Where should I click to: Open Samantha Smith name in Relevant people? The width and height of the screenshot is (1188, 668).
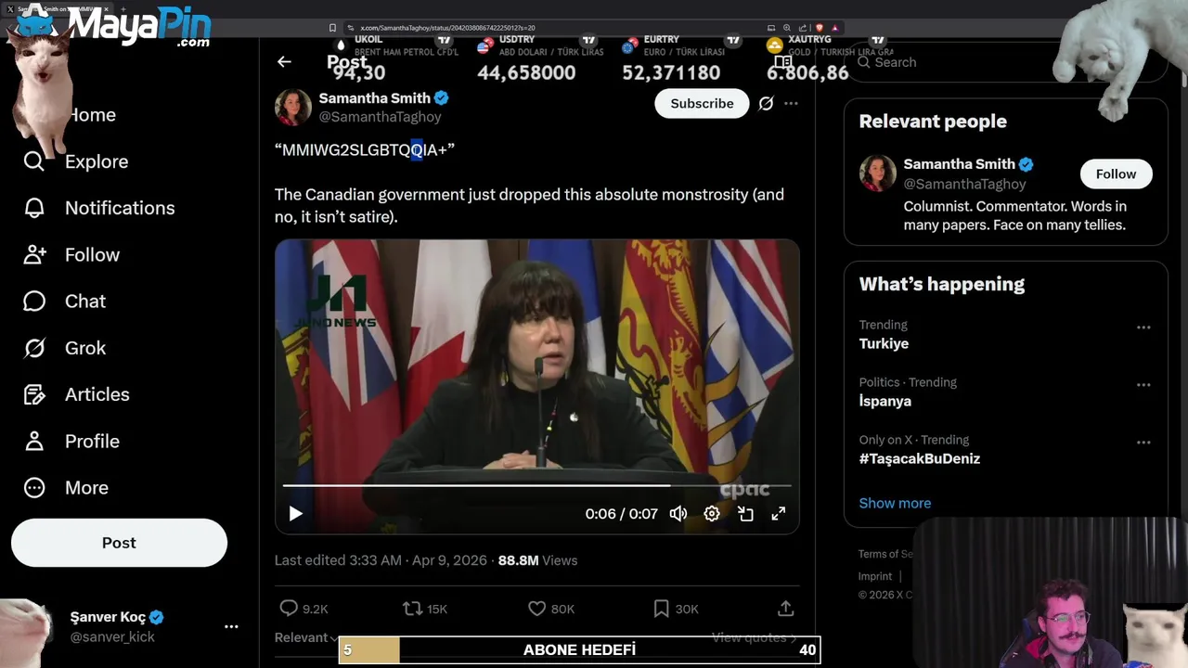pyautogui.click(x=959, y=164)
